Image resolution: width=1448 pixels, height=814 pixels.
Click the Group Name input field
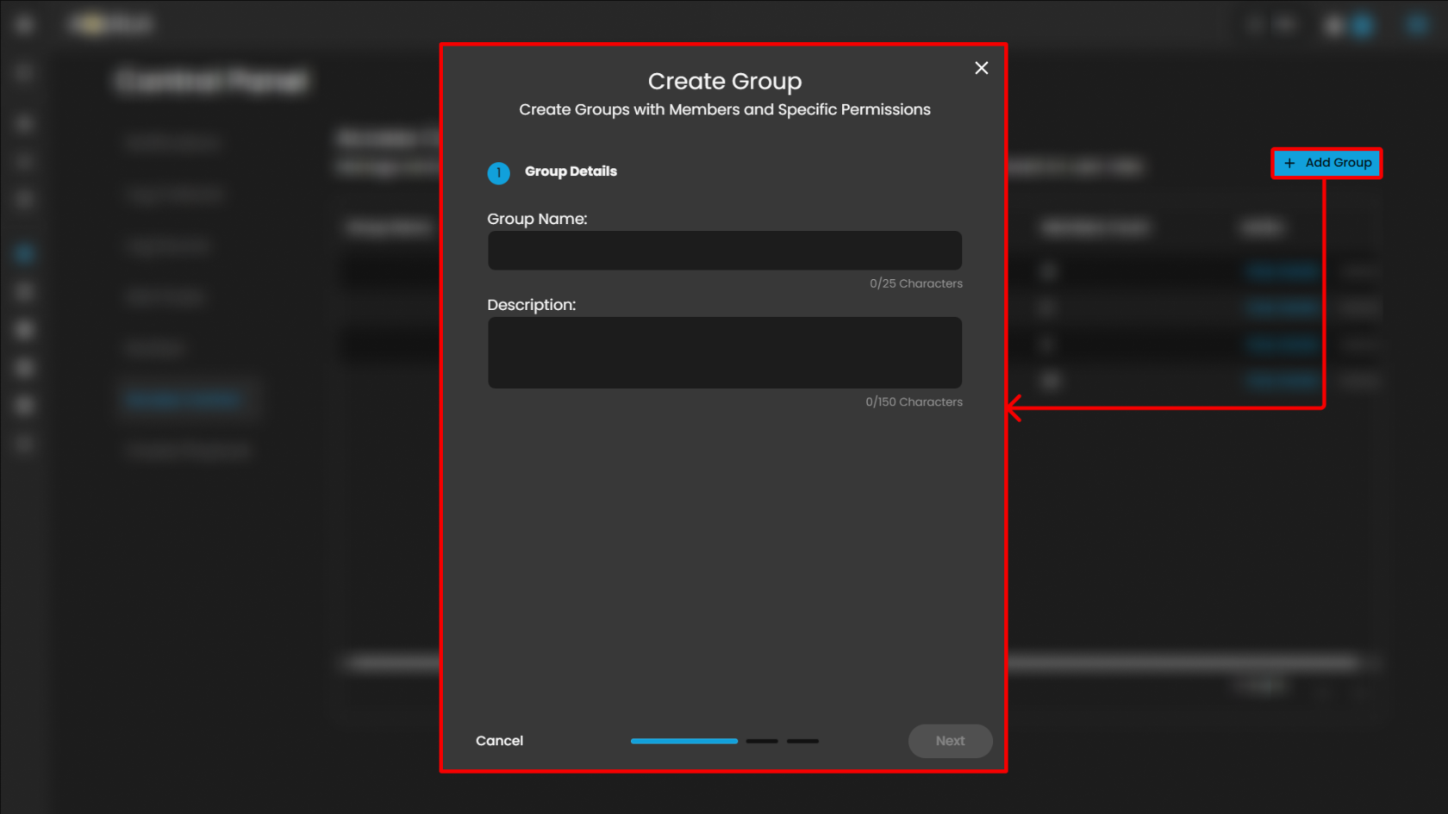[724, 251]
